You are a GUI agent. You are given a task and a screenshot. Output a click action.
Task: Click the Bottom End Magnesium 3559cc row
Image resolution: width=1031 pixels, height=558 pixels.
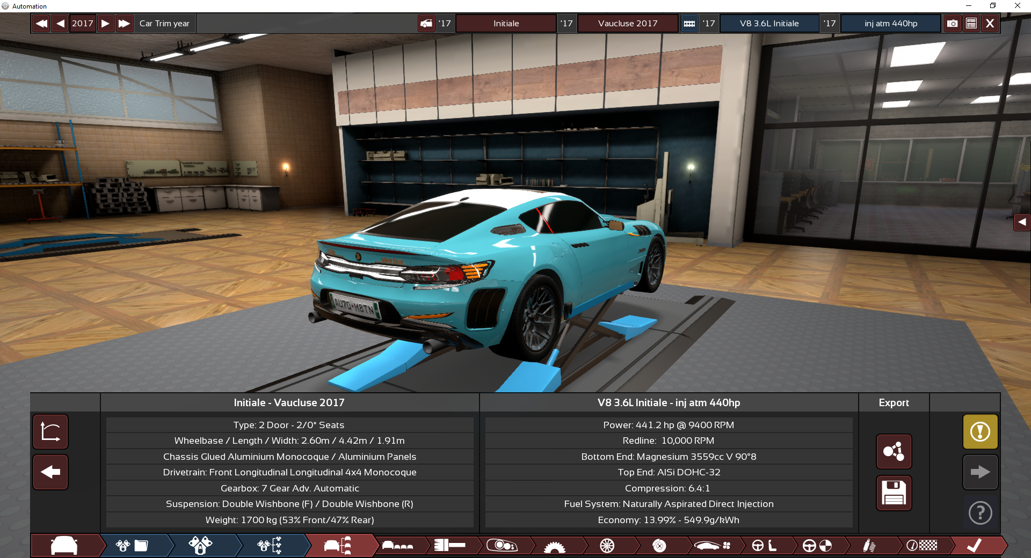pos(669,457)
